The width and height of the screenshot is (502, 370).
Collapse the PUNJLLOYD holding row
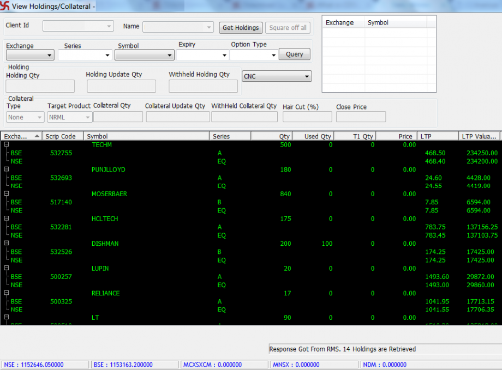[7, 169]
